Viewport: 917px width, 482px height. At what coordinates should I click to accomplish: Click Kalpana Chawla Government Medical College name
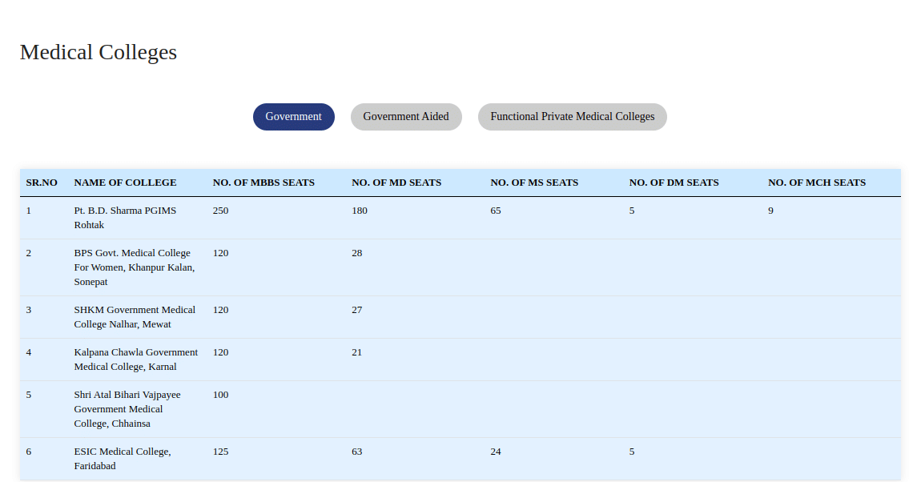pos(135,359)
